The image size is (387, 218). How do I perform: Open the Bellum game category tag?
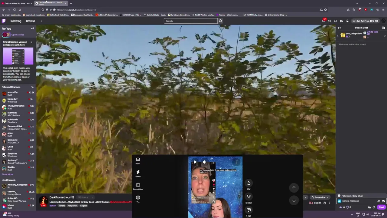point(53,206)
